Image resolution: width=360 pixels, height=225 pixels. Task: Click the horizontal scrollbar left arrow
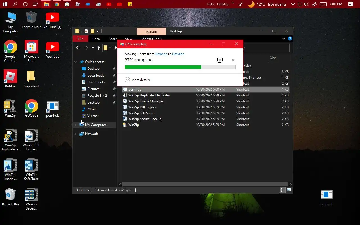[120, 184]
